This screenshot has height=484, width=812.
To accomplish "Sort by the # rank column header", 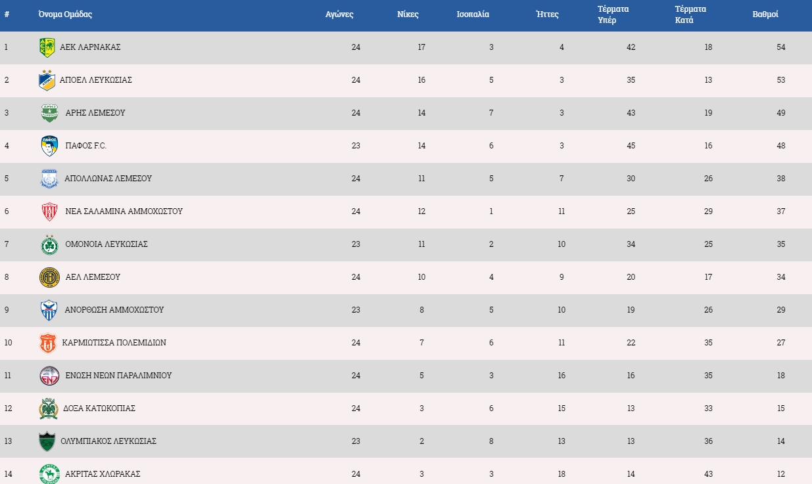I will click(7, 14).
